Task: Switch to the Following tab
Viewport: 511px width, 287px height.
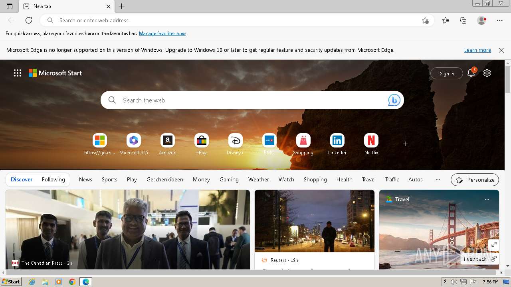Action: [53, 180]
